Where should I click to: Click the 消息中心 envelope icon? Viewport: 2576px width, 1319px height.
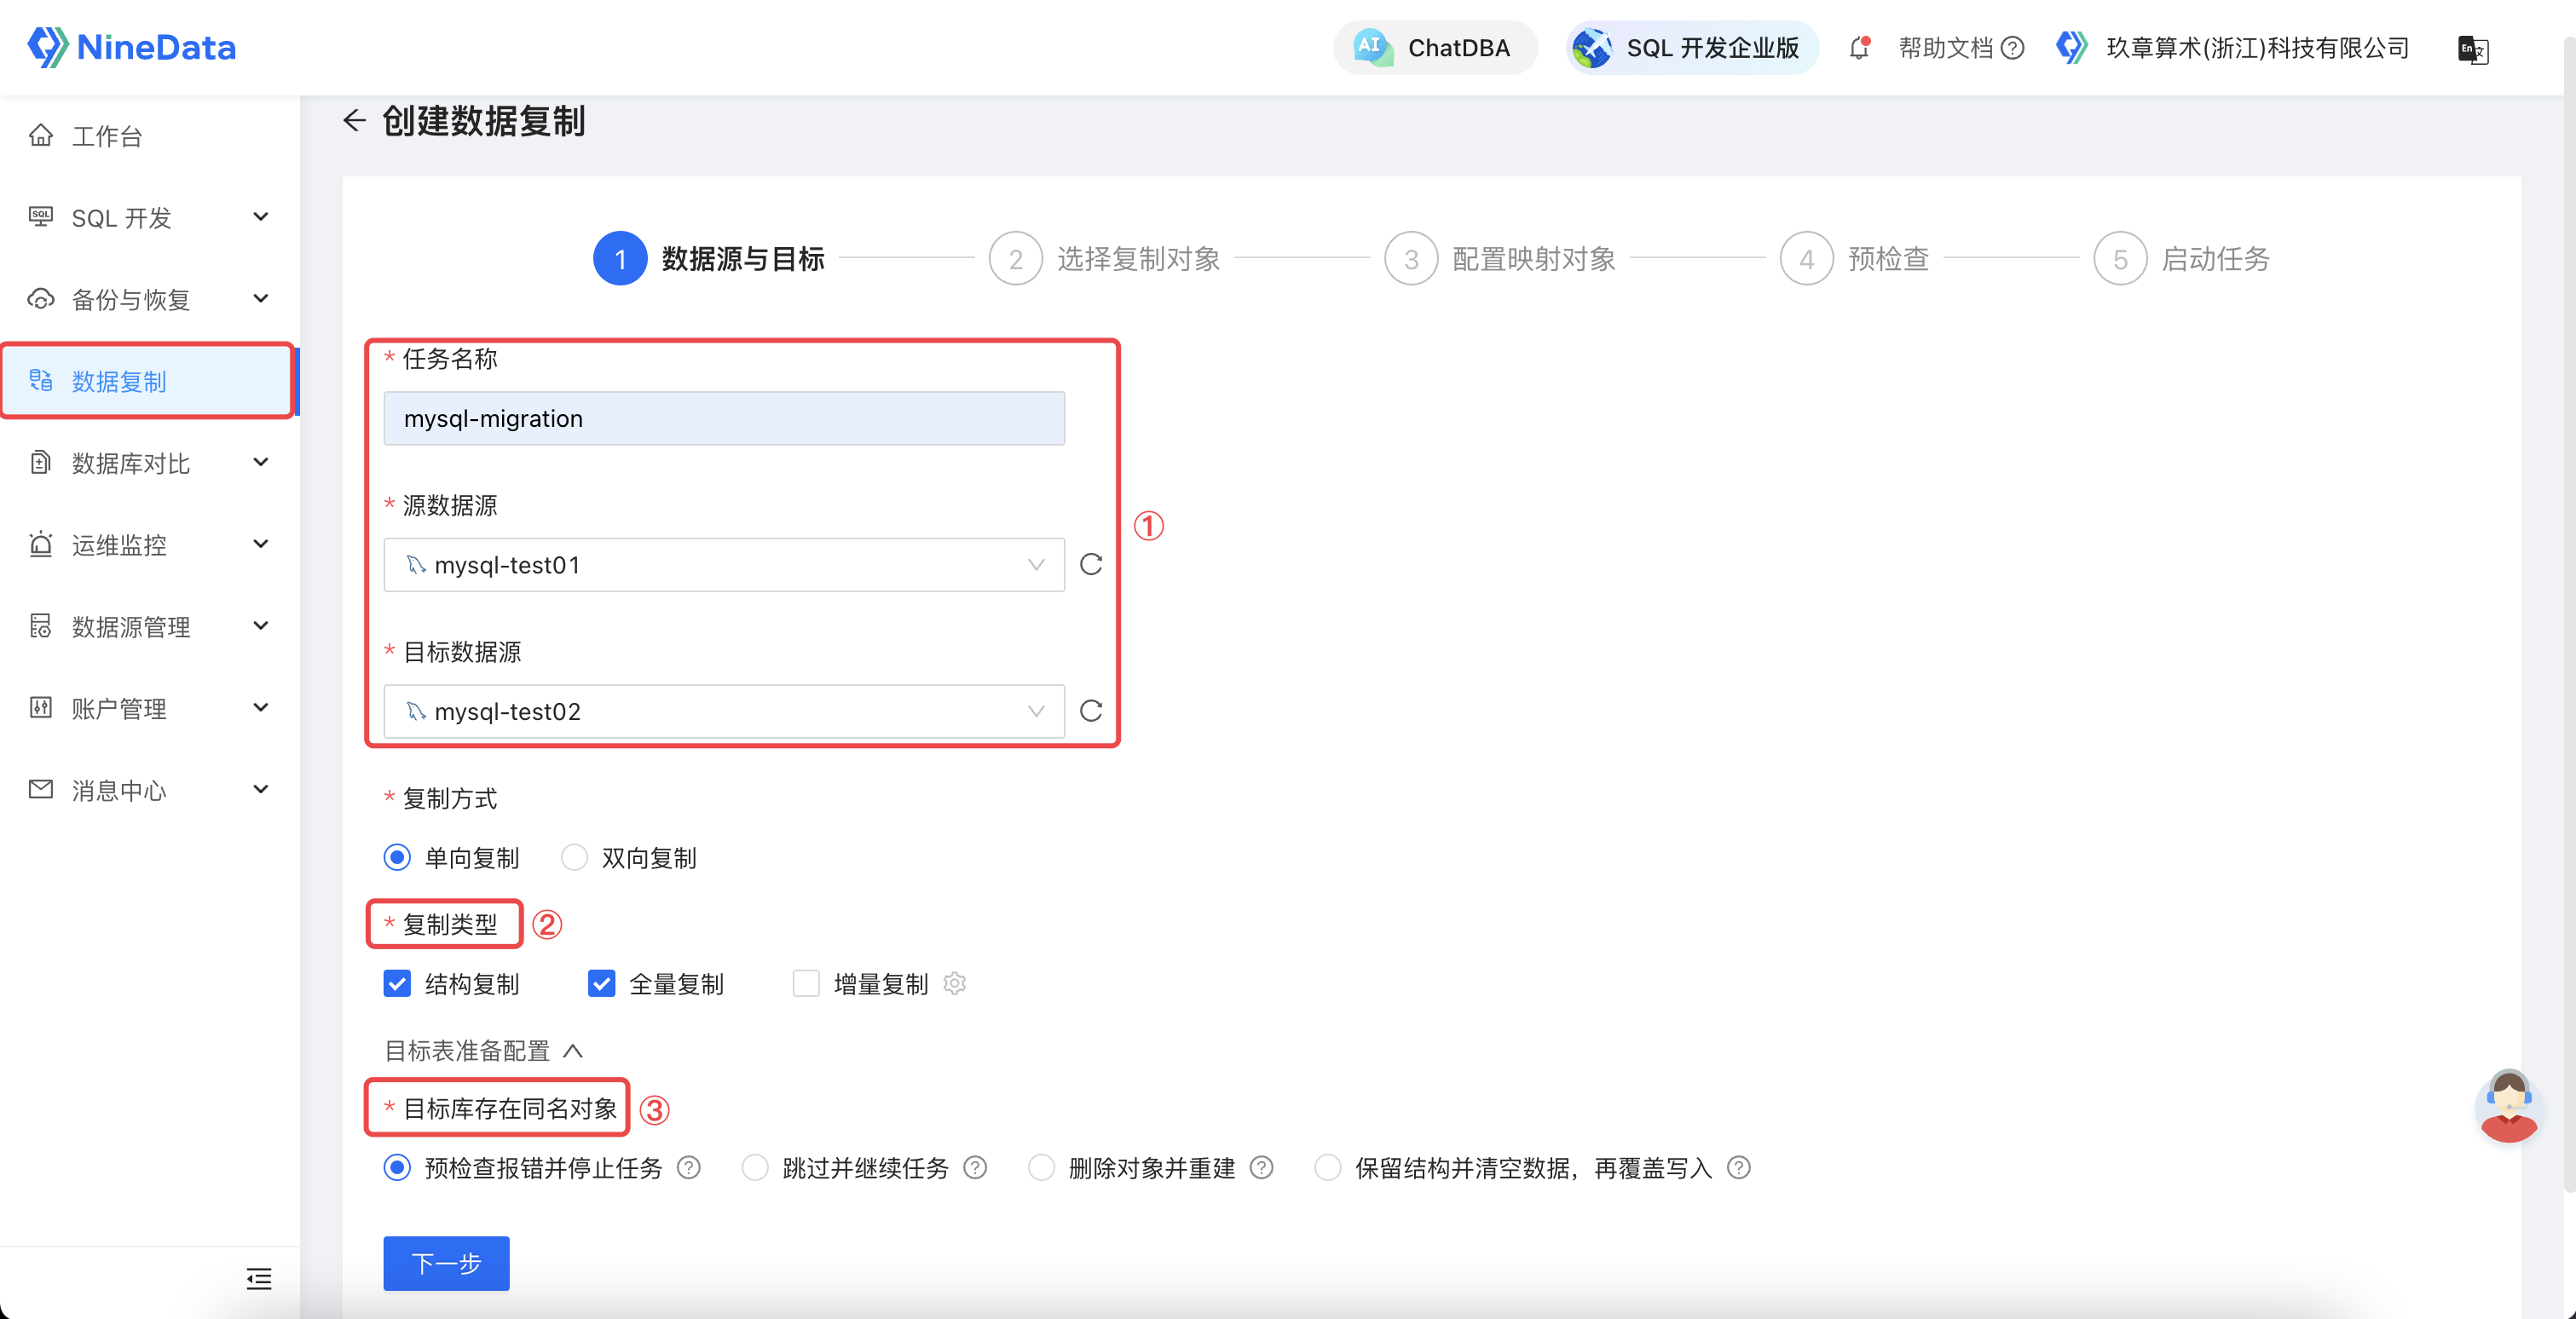40,789
